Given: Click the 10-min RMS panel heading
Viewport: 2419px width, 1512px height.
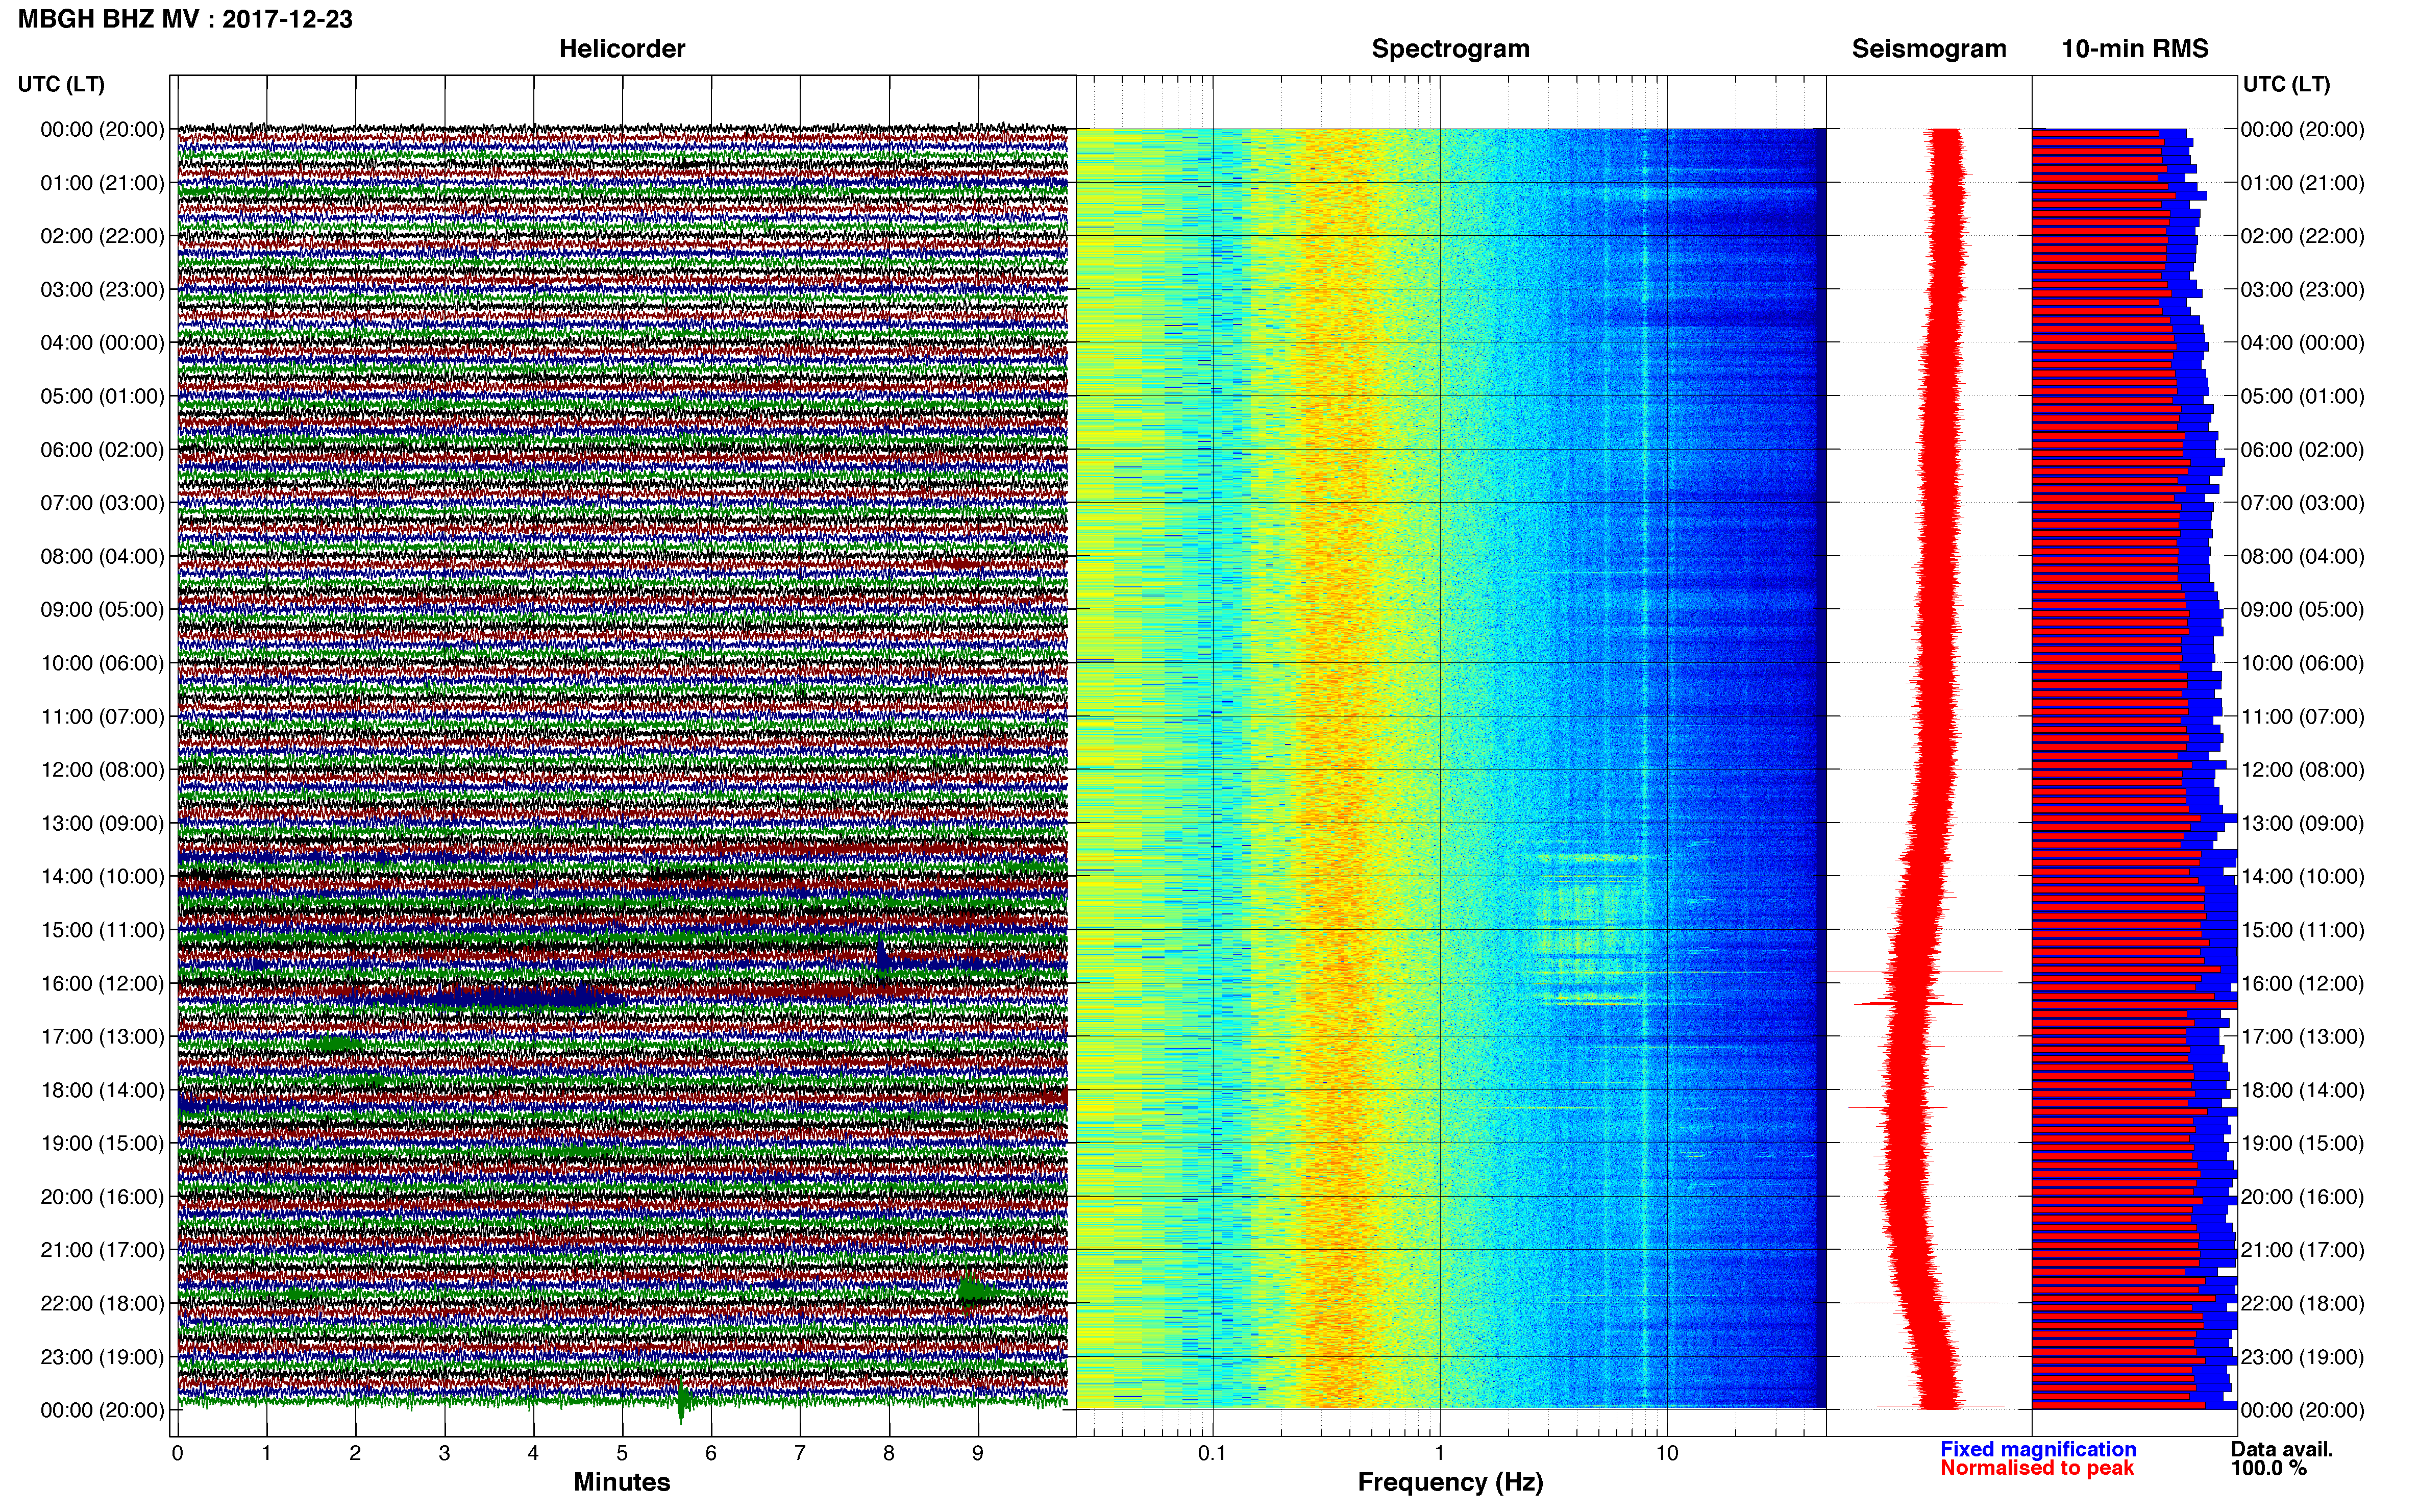Looking at the screenshot, I should coord(2135,49).
